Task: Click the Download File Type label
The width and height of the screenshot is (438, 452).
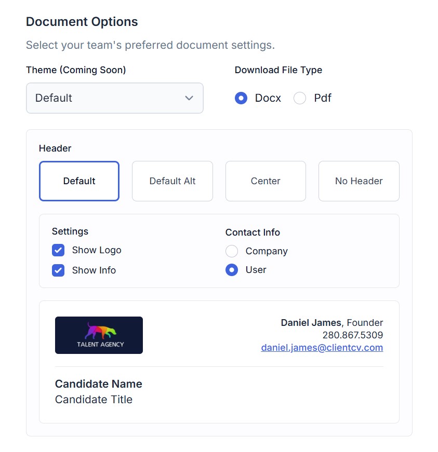Action: coord(278,70)
